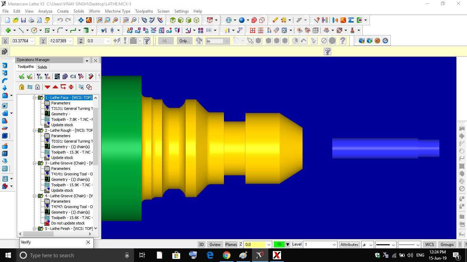Click the help question mark in yellow bar

pyautogui.click(x=327, y=52)
